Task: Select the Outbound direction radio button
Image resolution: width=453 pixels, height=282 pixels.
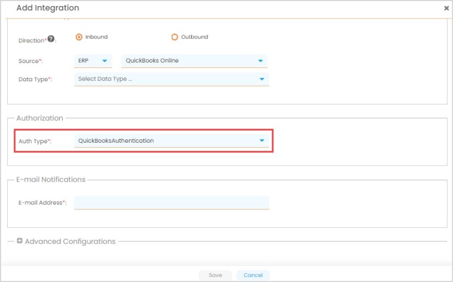Action: [x=175, y=37]
